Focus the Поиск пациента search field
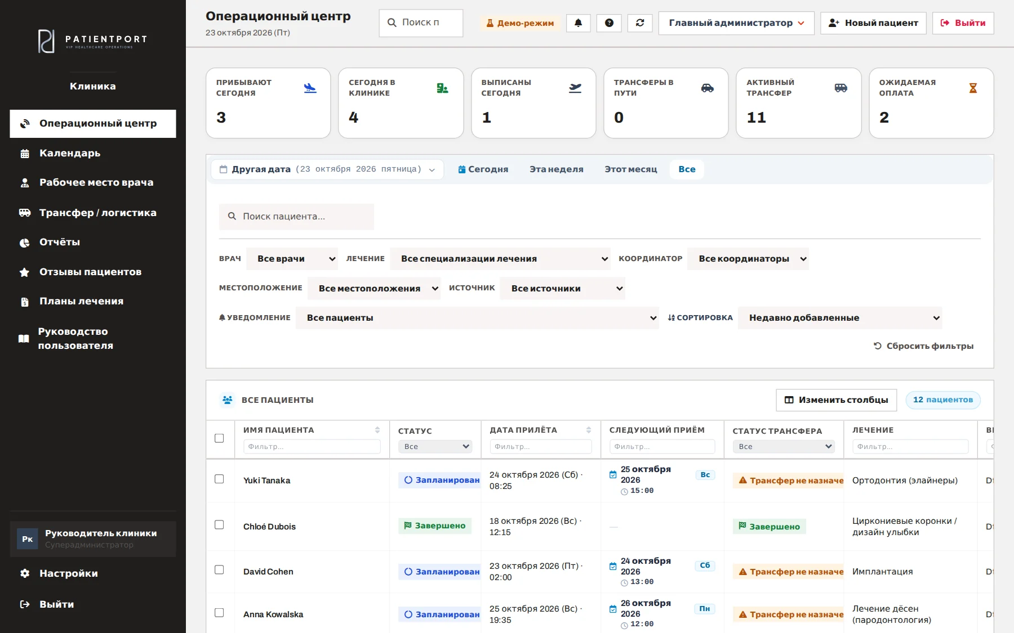This screenshot has height=633, width=1014. click(x=296, y=217)
